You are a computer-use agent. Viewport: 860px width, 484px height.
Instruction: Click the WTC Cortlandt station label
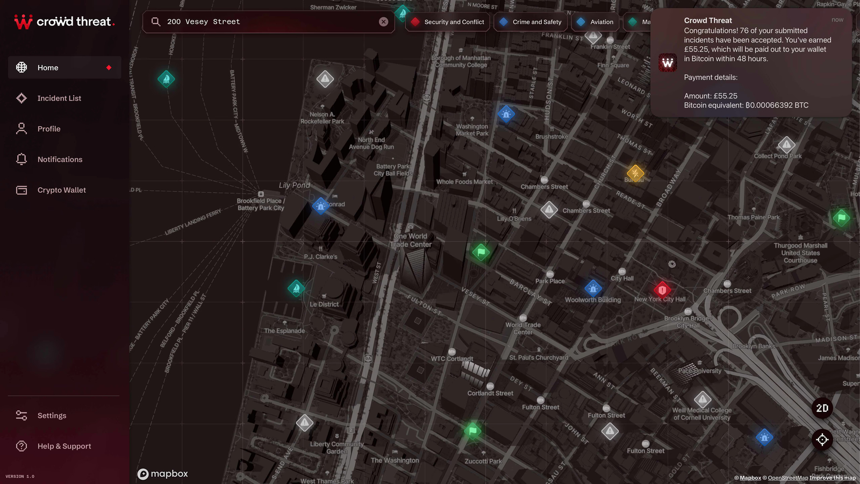452,359
